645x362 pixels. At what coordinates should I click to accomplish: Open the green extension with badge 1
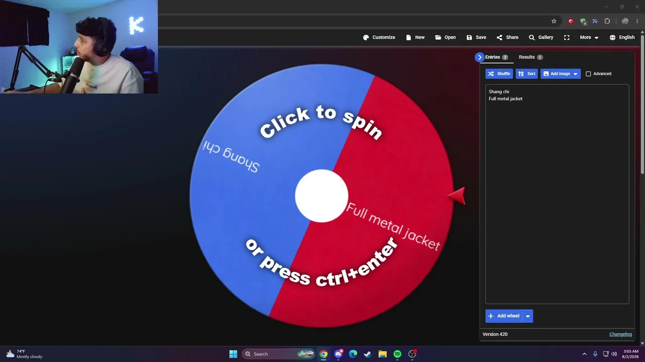(583, 21)
